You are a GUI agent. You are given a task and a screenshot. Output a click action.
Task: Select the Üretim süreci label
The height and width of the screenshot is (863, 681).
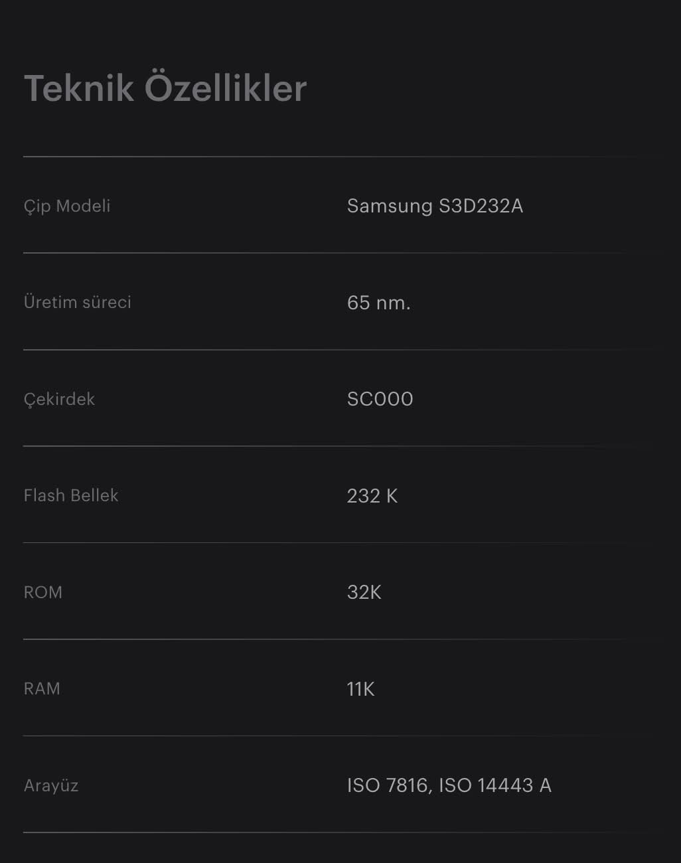(77, 302)
